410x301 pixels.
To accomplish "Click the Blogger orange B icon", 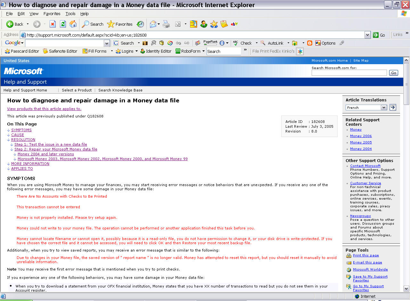I will click(x=310, y=43).
